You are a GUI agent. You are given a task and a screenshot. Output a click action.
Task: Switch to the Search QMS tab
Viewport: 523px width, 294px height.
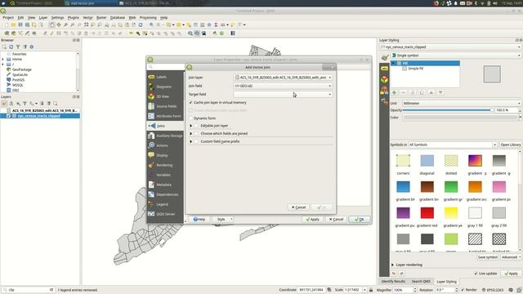(421, 281)
